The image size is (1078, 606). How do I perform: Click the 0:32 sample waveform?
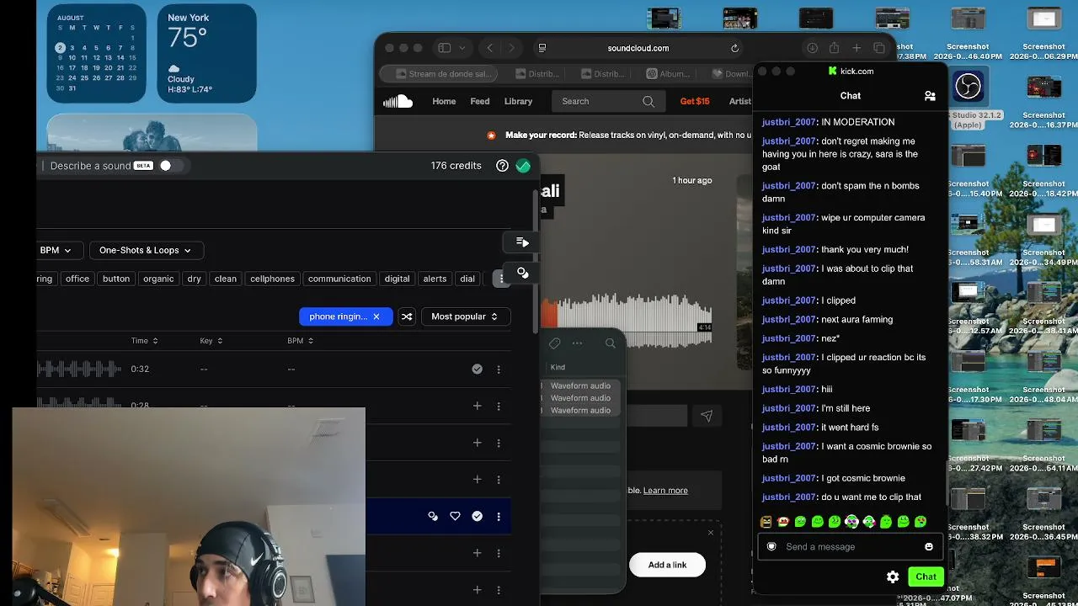[79, 369]
